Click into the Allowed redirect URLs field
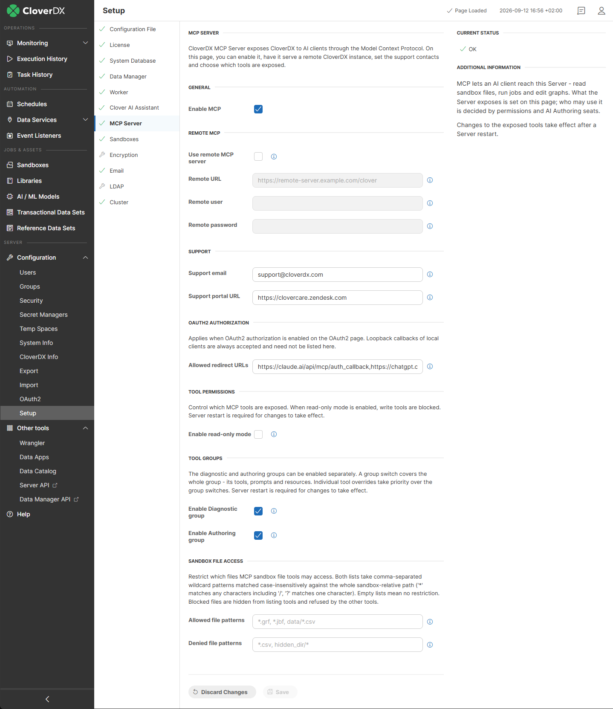The image size is (613, 709). click(338, 367)
